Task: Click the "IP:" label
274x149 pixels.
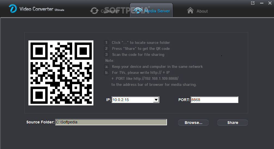Action: coord(108,100)
